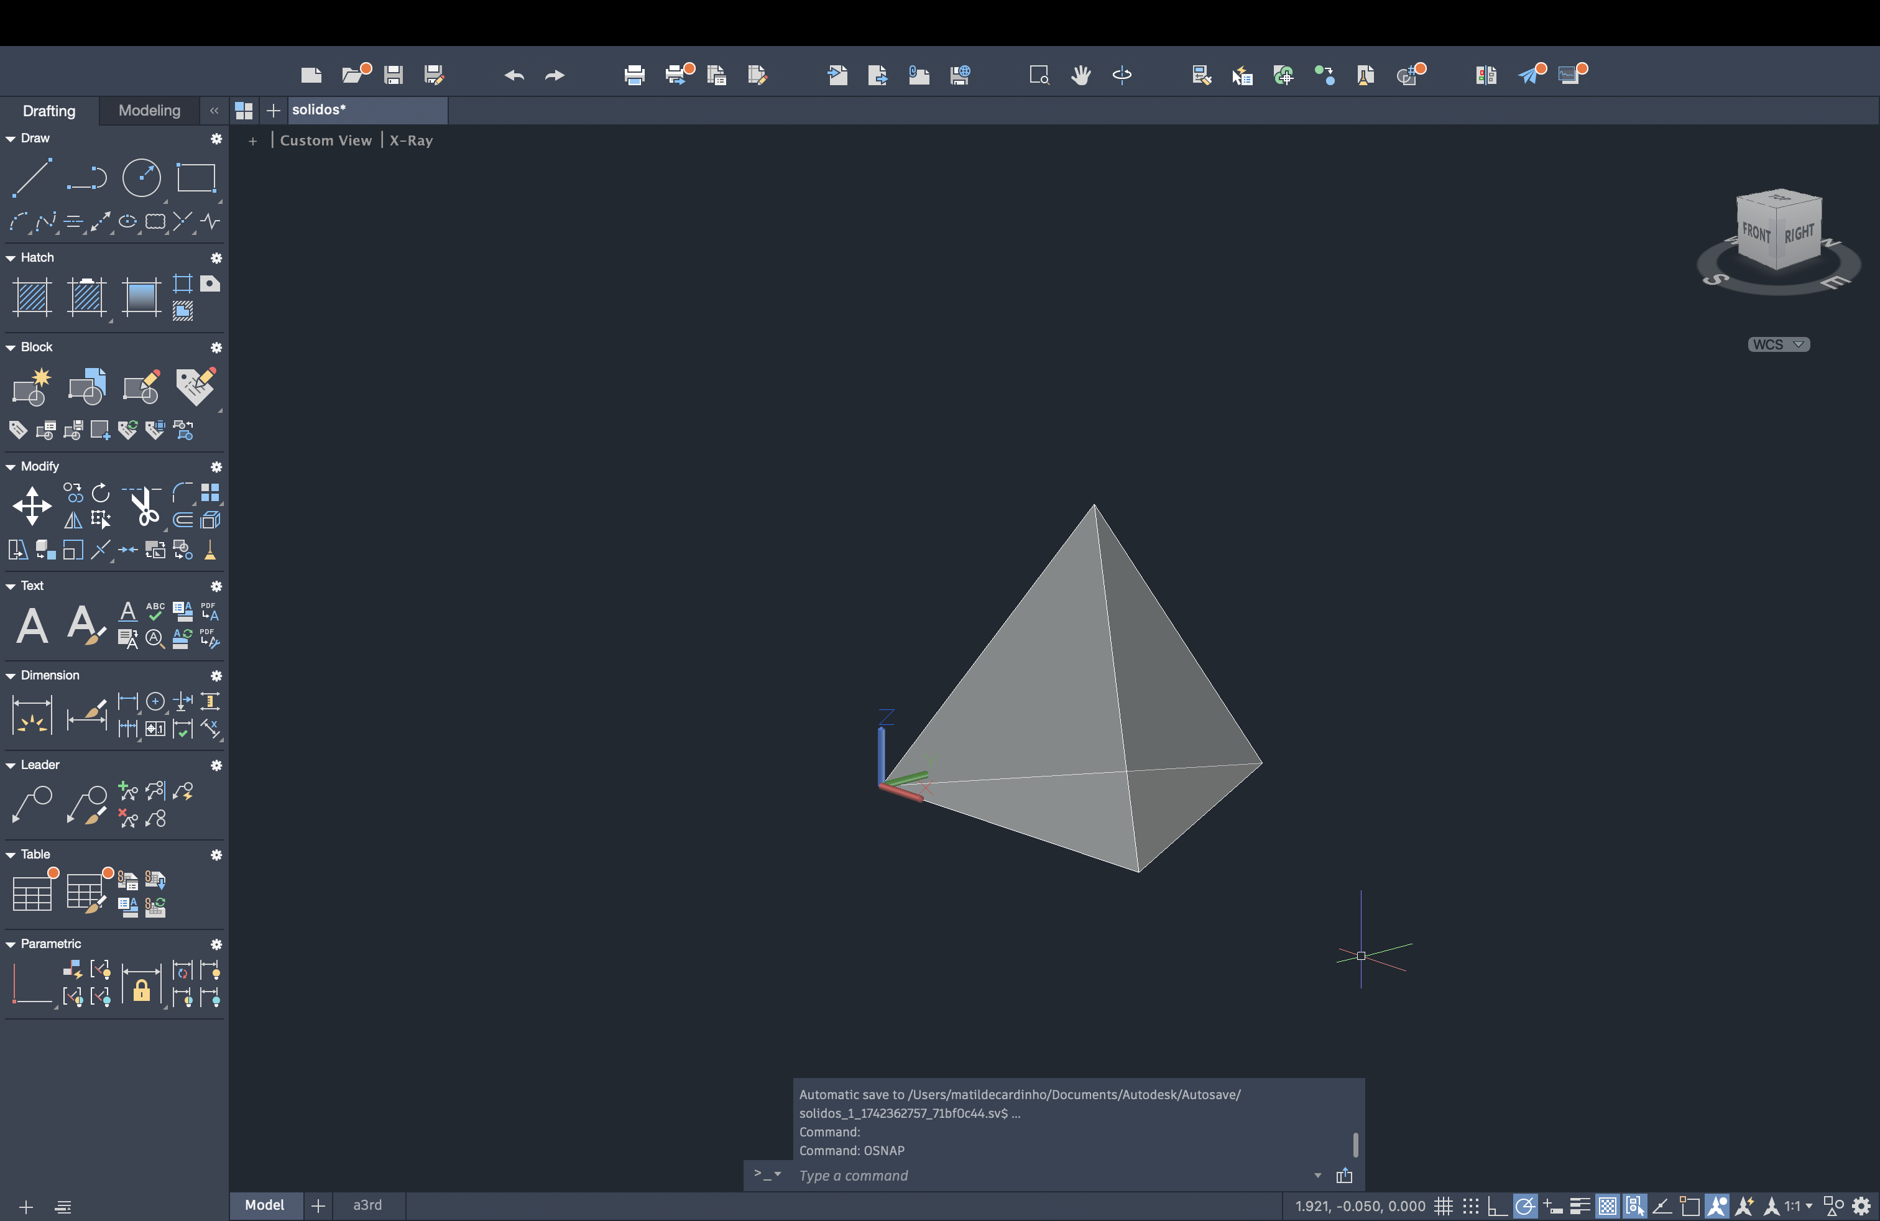Select the Line draw tool
This screenshot has width=1880, height=1221.
(32, 177)
